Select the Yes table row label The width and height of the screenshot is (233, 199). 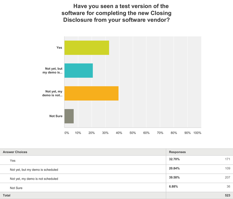[13, 160]
